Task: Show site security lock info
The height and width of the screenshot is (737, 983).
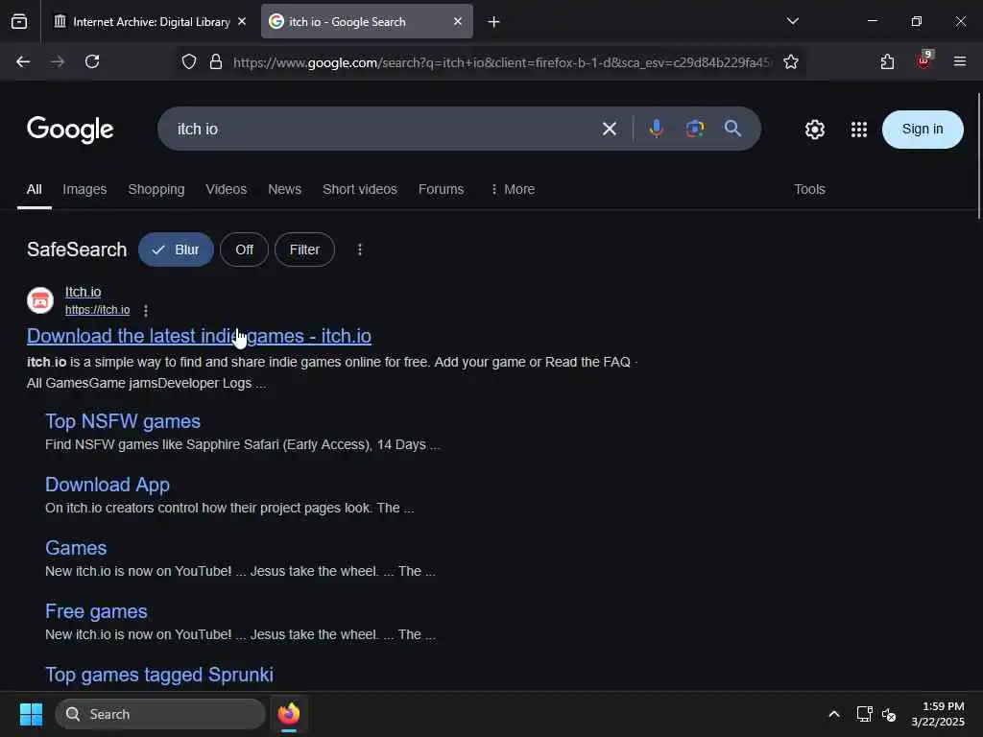Action: click(x=216, y=61)
